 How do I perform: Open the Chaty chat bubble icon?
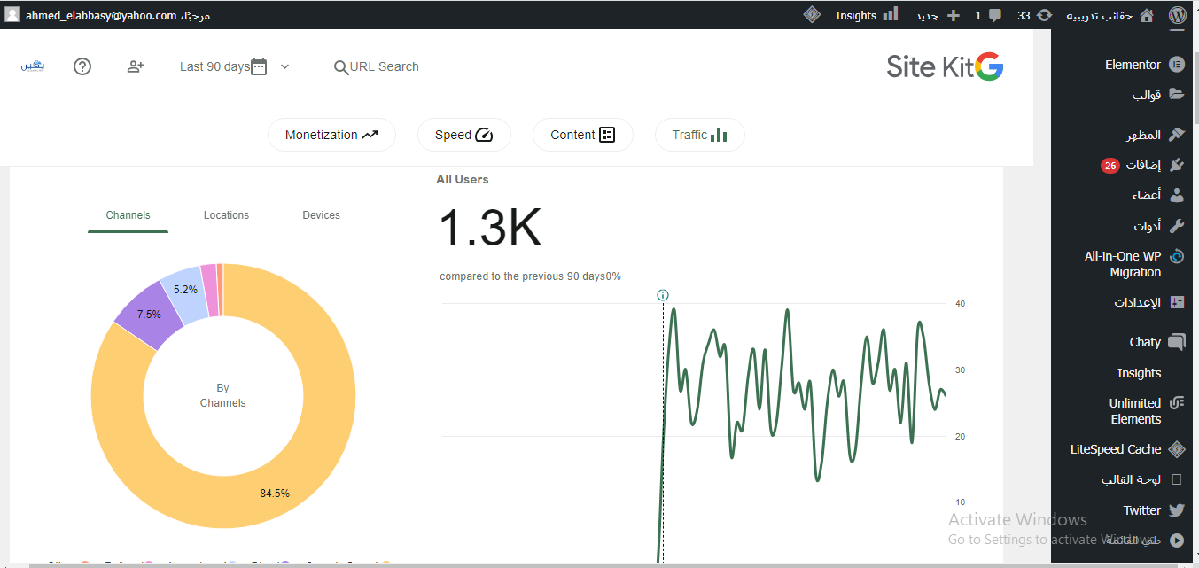pyautogui.click(x=1176, y=341)
